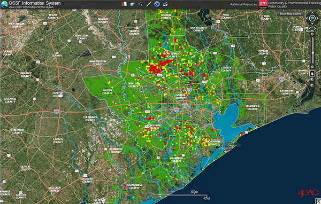This screenshot has width=321, height=204.
Task: Click the OSSF globe logo
Action: tap(4, 4)
